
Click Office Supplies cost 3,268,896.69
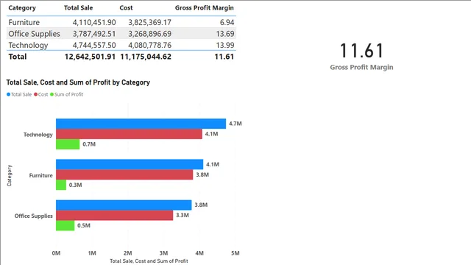coord(149,34)
